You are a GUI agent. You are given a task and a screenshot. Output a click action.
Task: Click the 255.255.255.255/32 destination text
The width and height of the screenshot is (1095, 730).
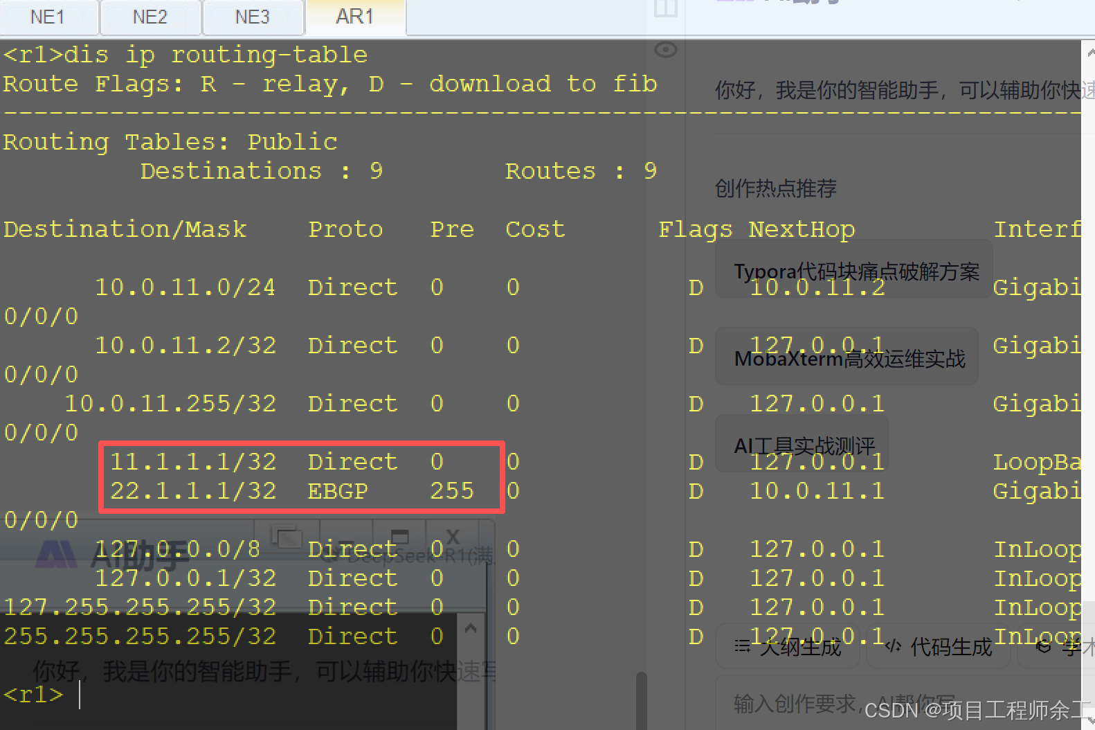[140, 636]
